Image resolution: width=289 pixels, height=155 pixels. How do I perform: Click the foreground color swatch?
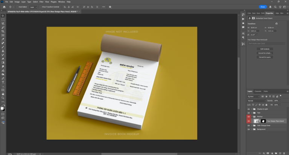[x=2, y=108]
